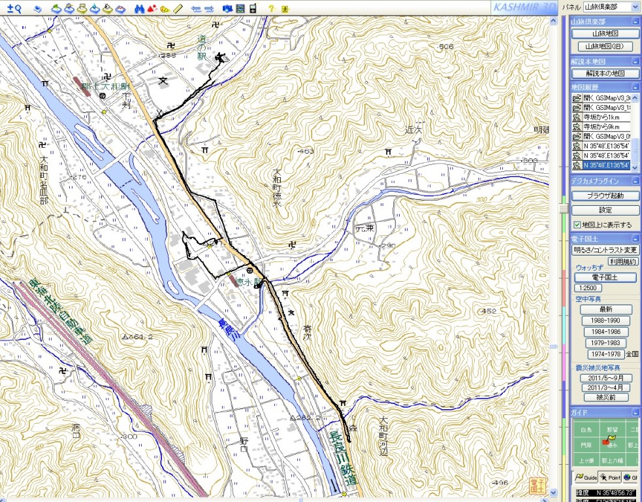Click the zoom plus/minus magnifier tool
This screenshot has width=642, height=502.
click(14, 8)
